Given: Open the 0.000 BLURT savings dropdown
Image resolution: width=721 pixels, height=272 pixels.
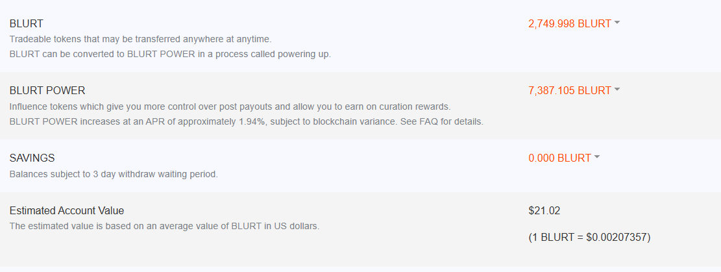Looking at the screenshot, I should [559, 158].
